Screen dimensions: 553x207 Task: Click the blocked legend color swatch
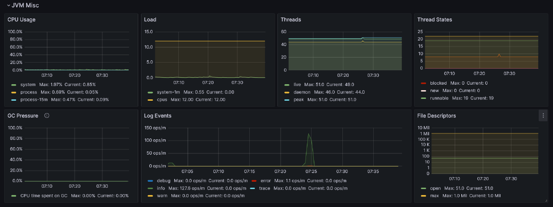[x=424, y=83]
